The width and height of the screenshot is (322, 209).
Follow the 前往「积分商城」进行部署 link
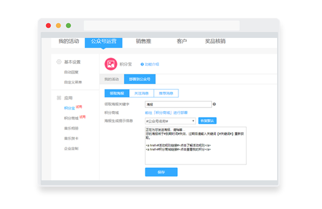click(x=166, y=113)
